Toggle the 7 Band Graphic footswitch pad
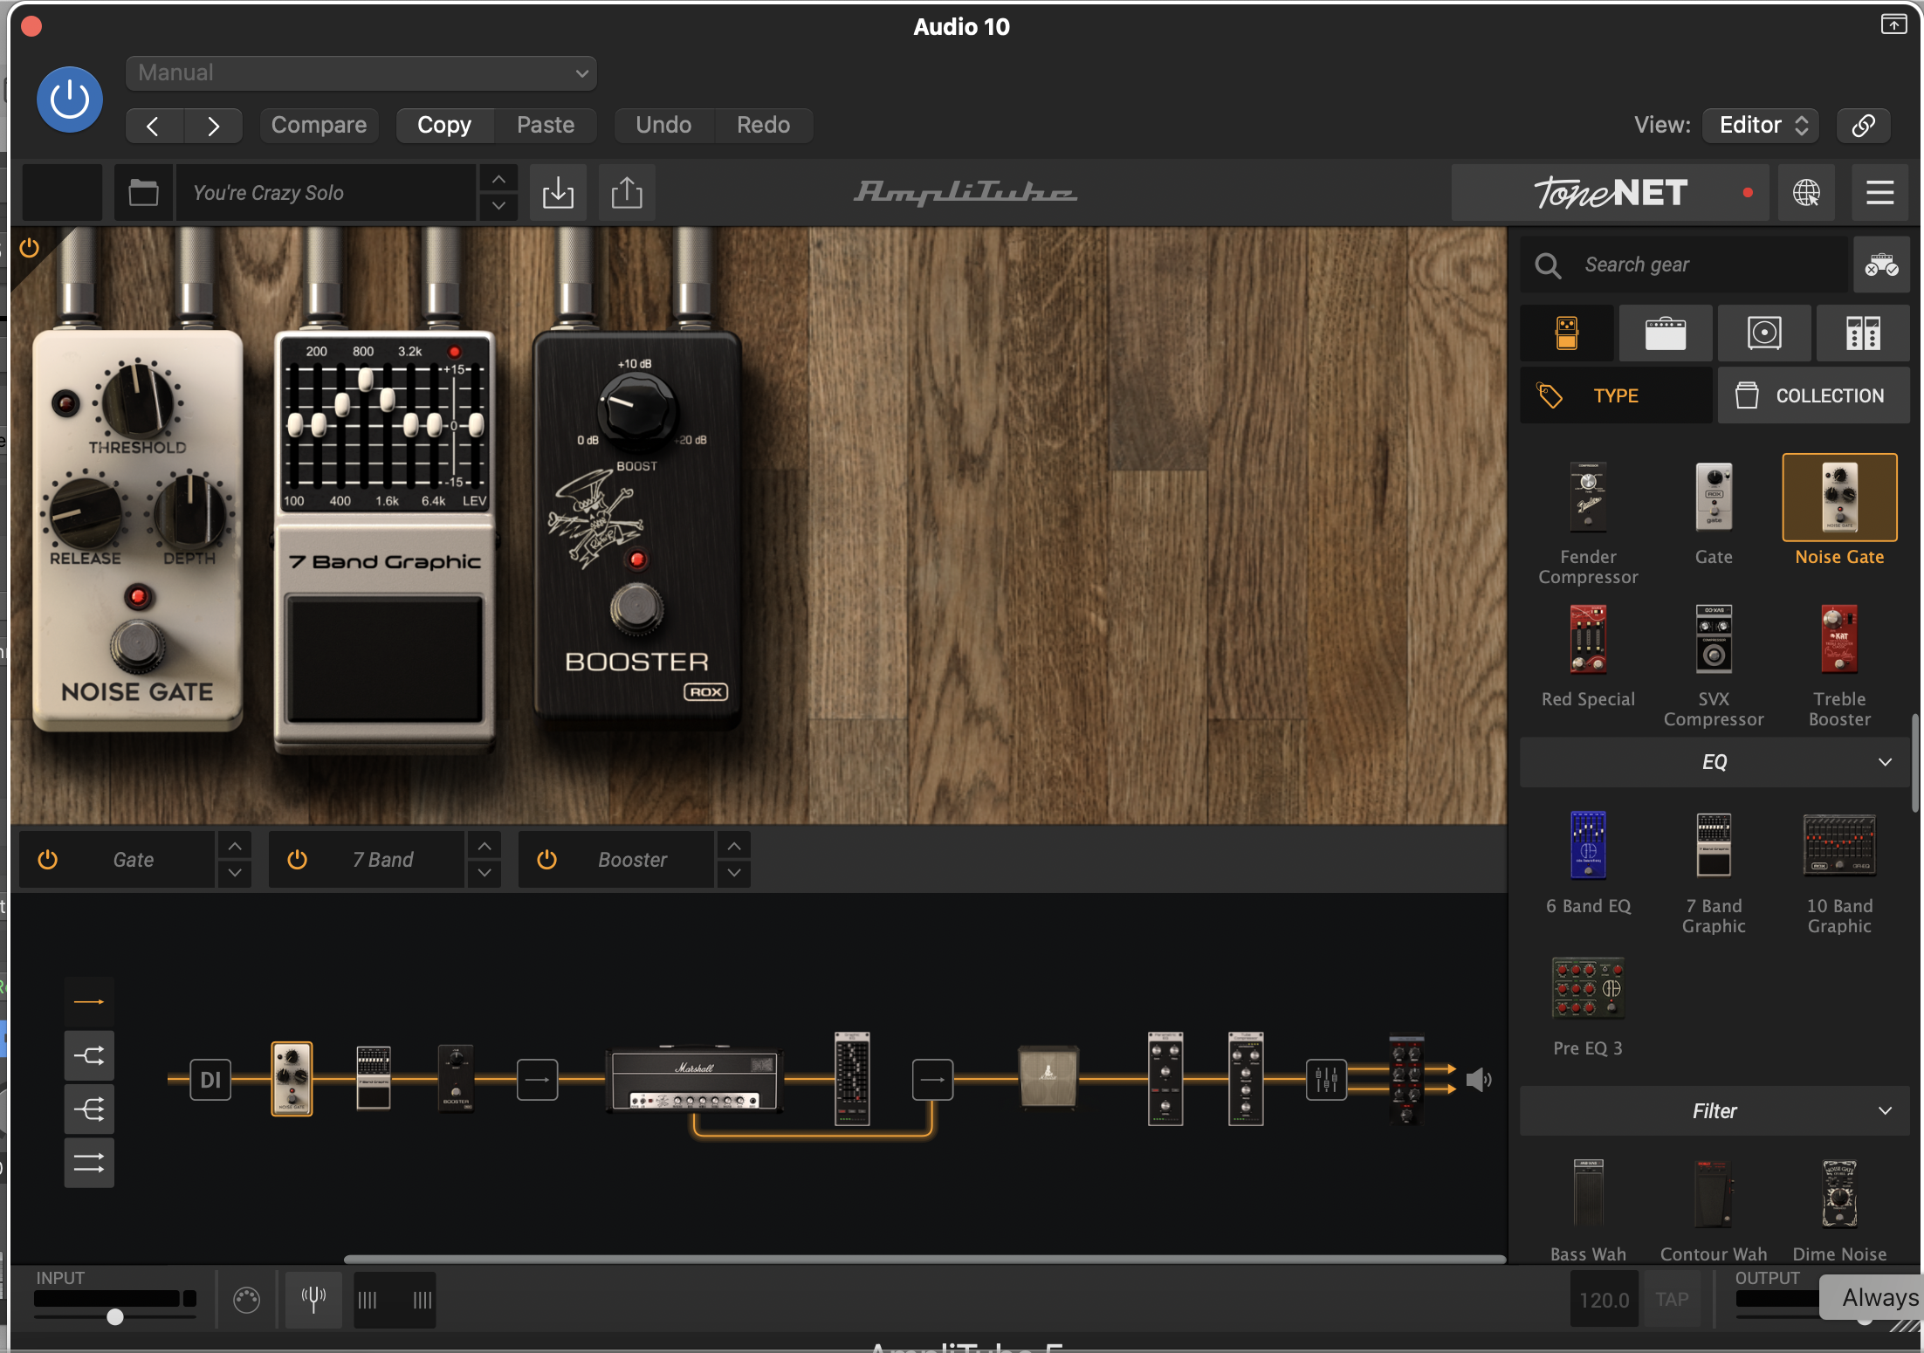The image size is (1924, 1353). 385,660
